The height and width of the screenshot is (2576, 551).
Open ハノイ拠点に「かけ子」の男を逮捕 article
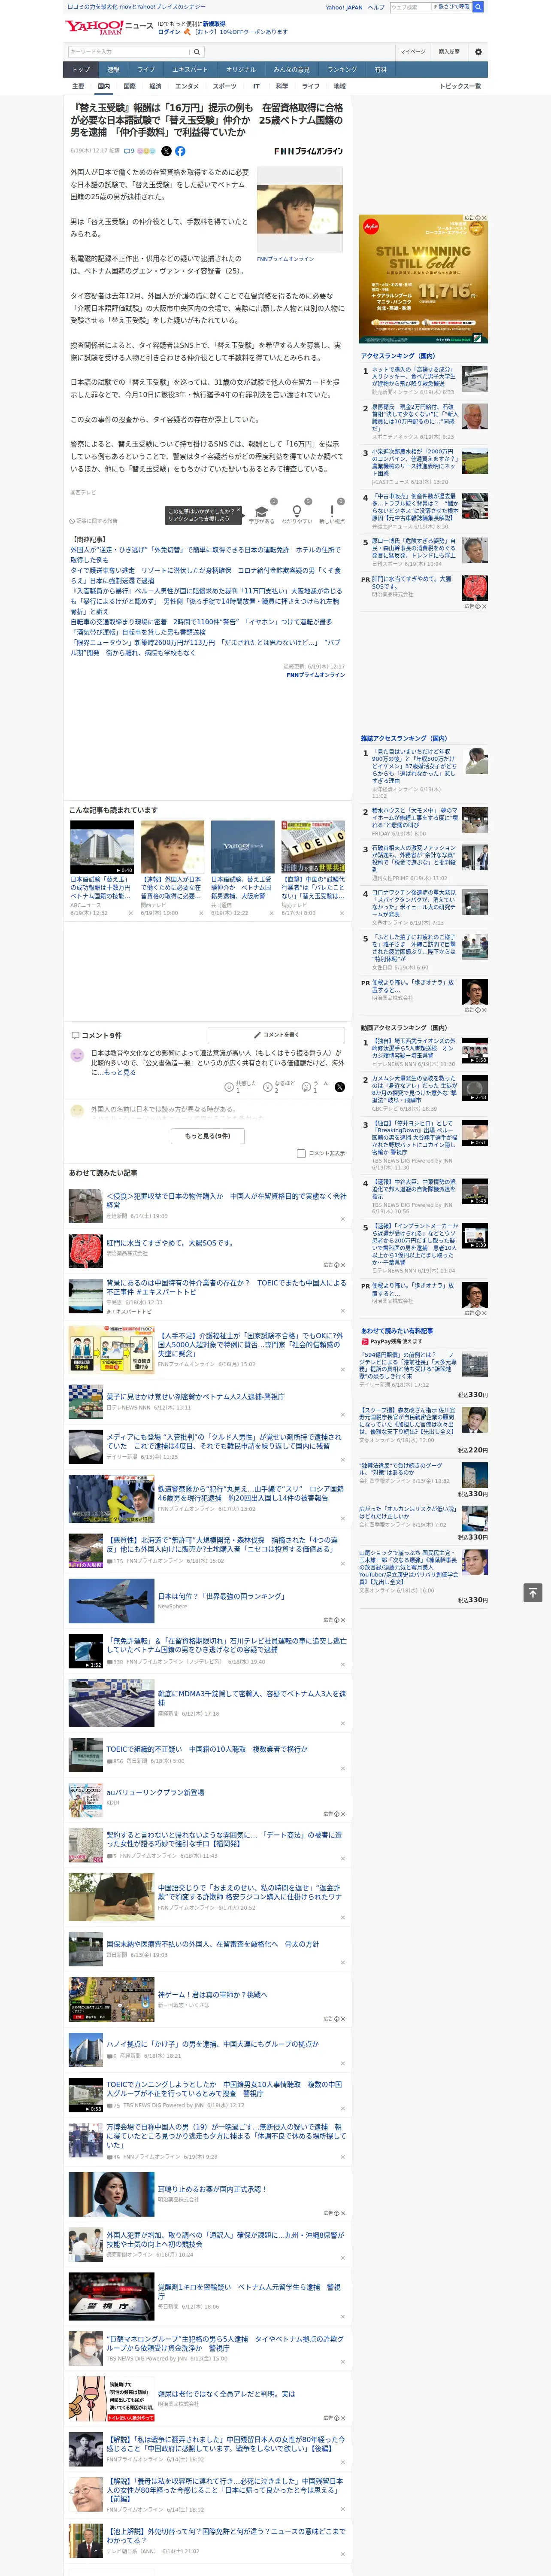click(213, 2044)
